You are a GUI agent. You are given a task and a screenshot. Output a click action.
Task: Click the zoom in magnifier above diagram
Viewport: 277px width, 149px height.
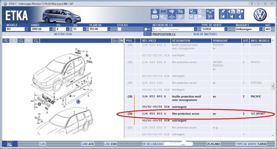[6, 41]
